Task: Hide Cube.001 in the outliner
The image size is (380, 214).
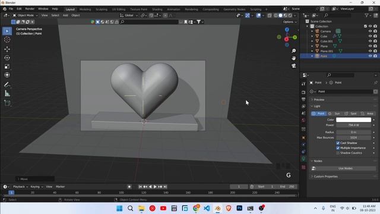Action: pos(370,41)
